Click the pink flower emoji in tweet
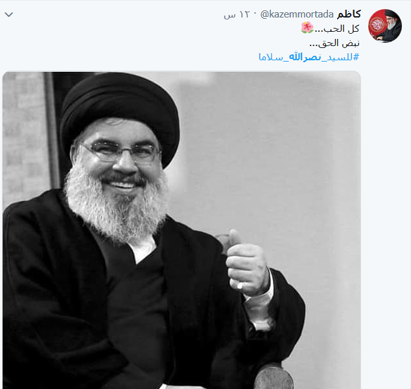 307,28
